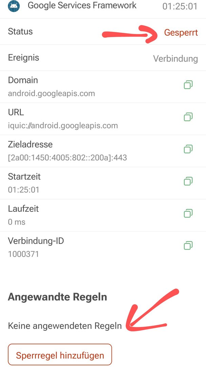Screen dimensions: 206x367
Task: Copy the Zieladresse value
Action: [x=188, y=149]
